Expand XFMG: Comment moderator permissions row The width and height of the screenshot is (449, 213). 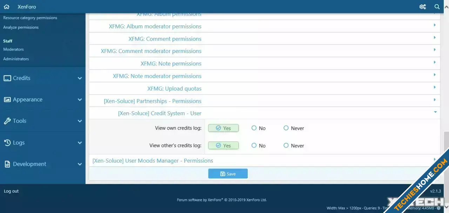tap(264, 51)
